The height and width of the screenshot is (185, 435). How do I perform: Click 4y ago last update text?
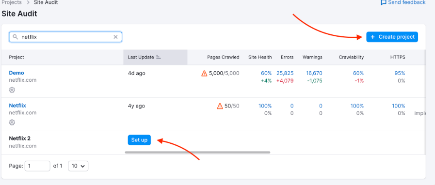click(x=136, y=106)
